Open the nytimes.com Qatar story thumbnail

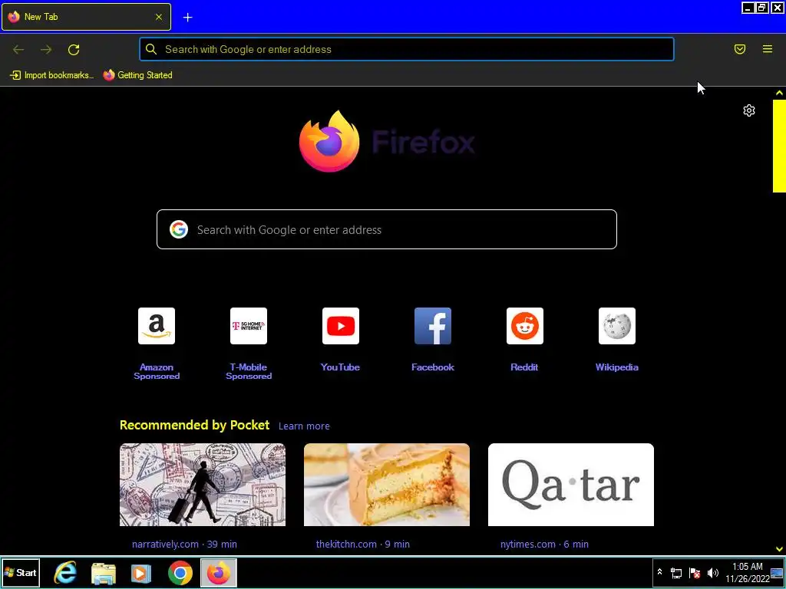571,485
